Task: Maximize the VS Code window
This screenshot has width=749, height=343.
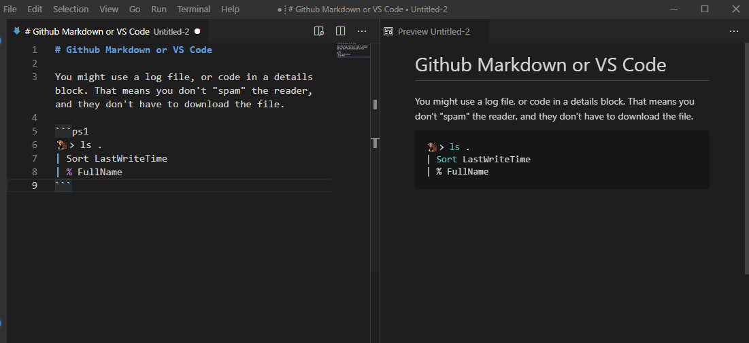Action: coord(704,9)
